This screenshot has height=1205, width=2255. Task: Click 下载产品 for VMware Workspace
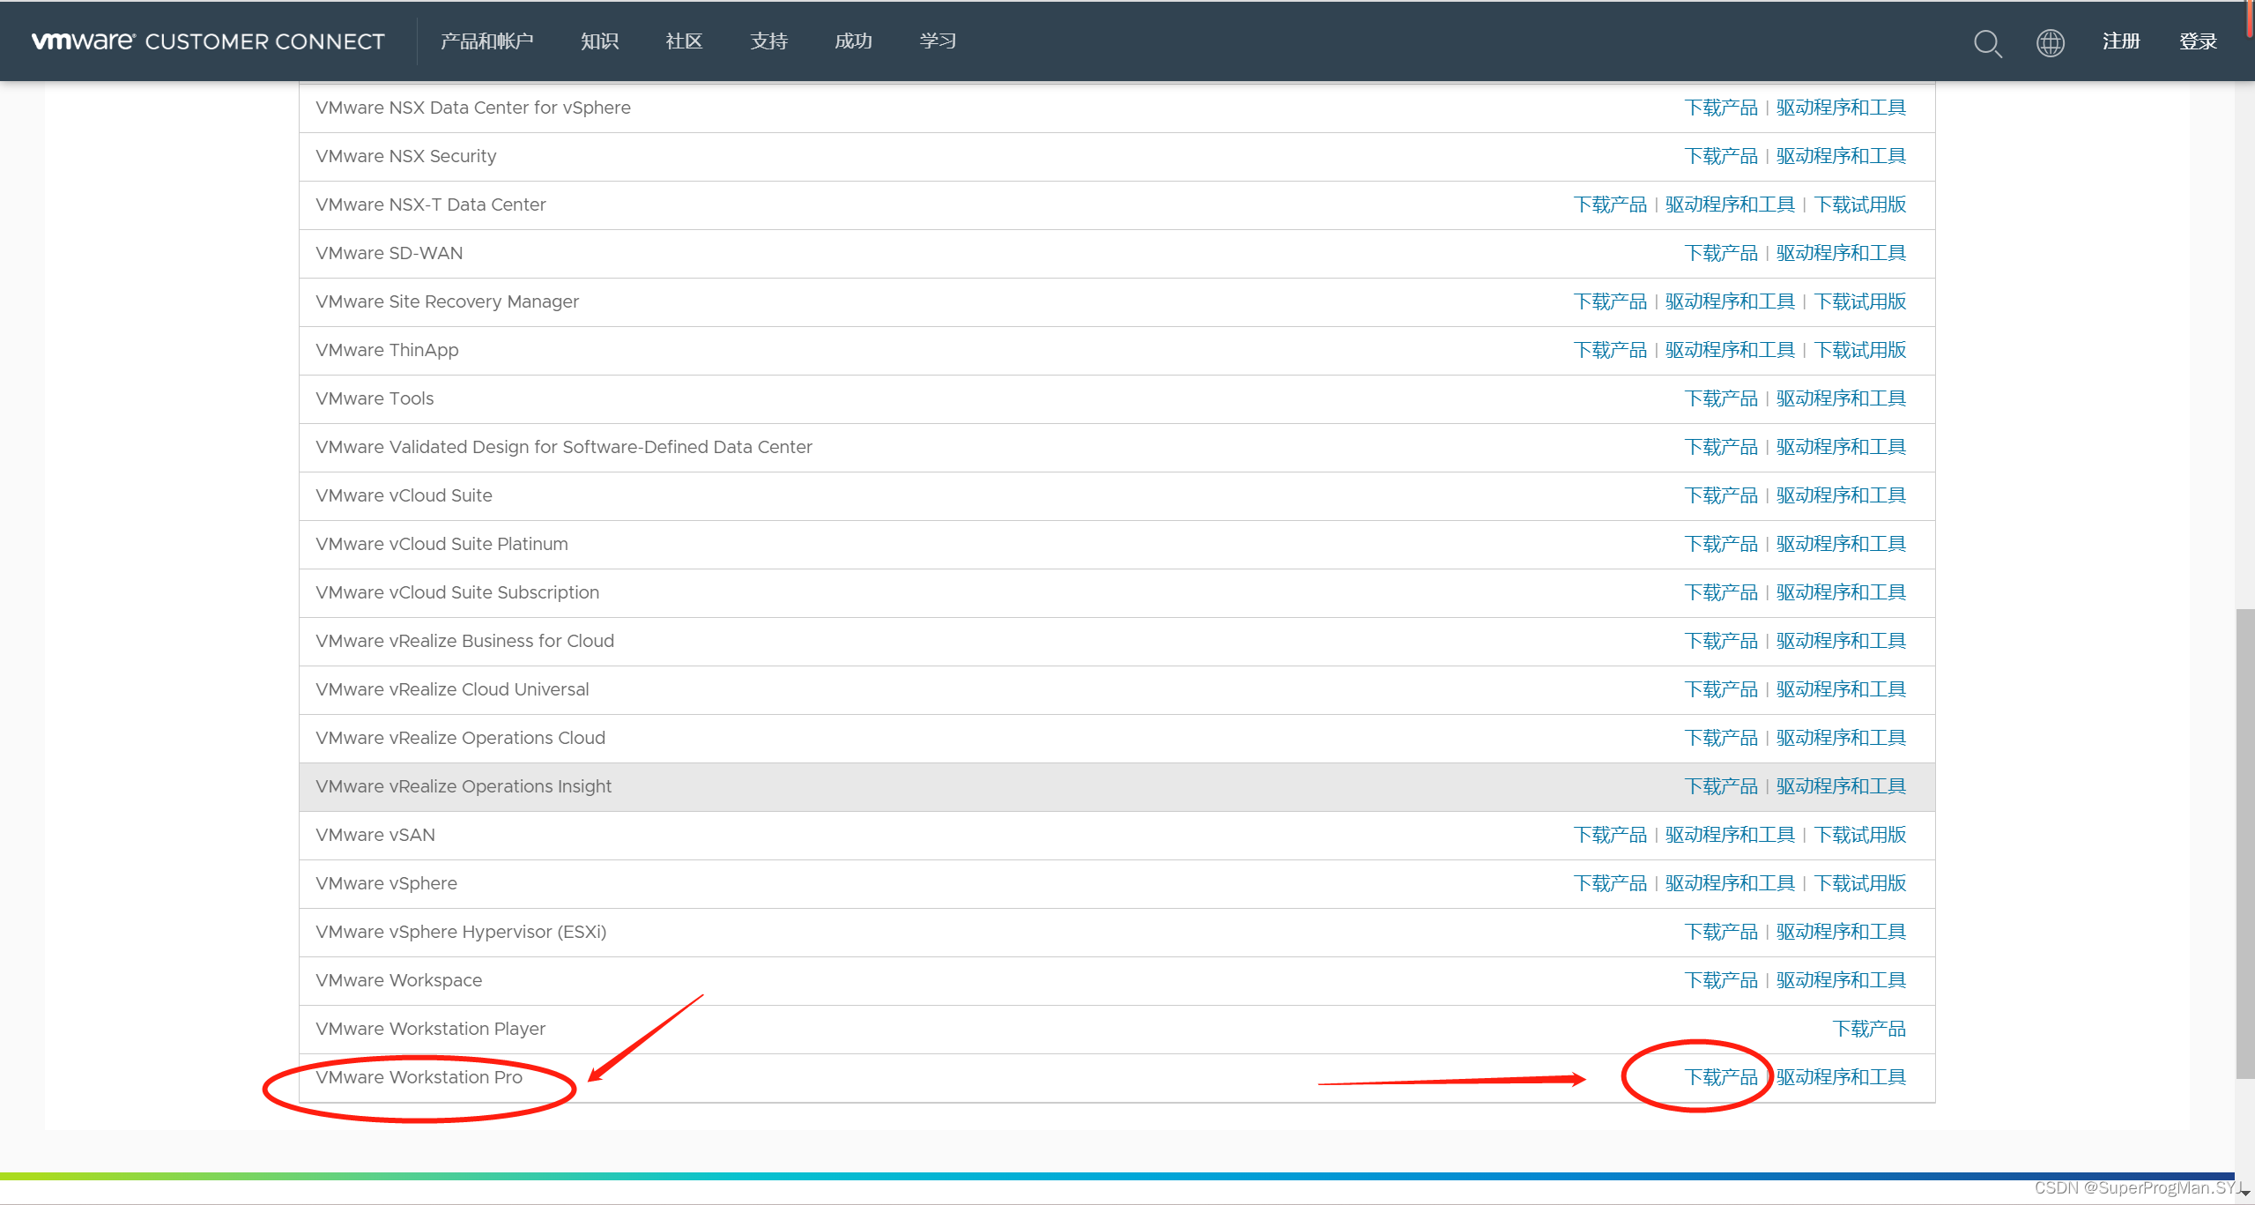(x=1720, y=980)
